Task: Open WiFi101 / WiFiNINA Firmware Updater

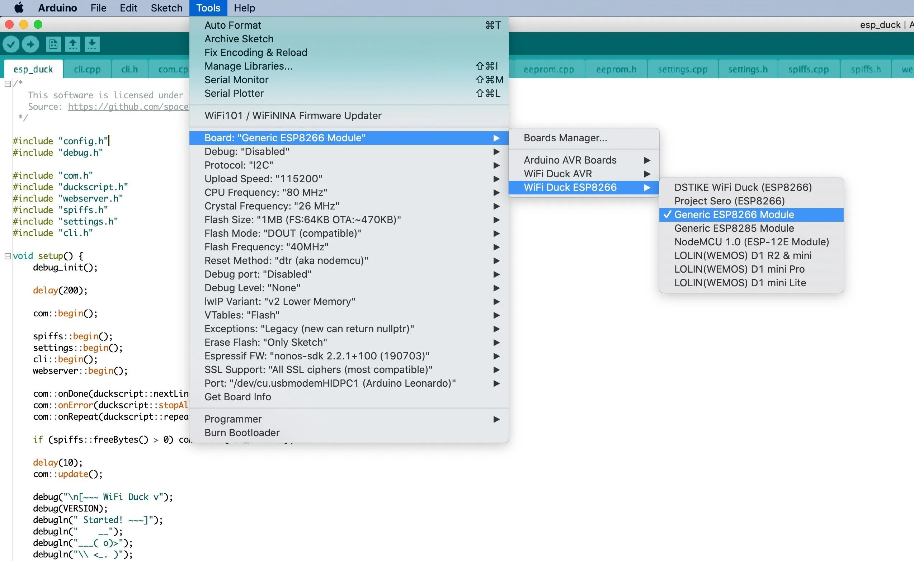Action: [349, 116]
